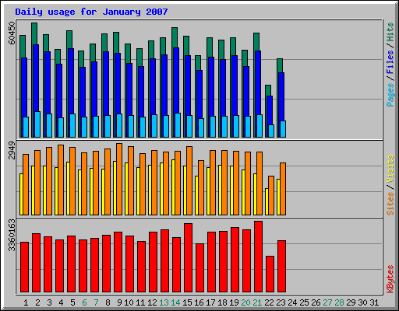399x311 pixels.
Task: Click the 'KBytes' legend label
Action: click(x=390, y=279)
